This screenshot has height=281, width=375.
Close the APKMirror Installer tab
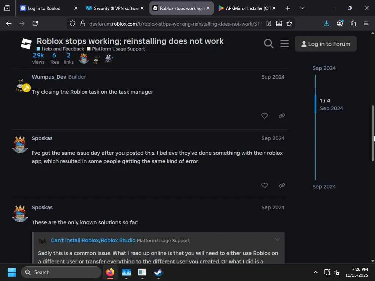pos(274,8)
